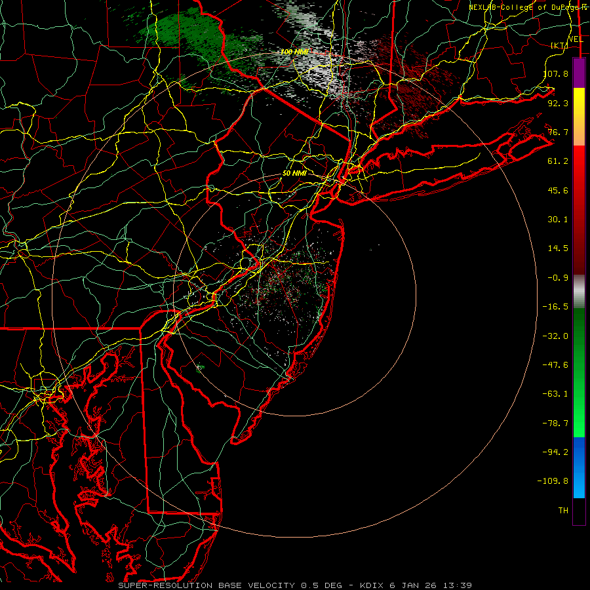Click the VEL label above the color scale

[576, 39]
